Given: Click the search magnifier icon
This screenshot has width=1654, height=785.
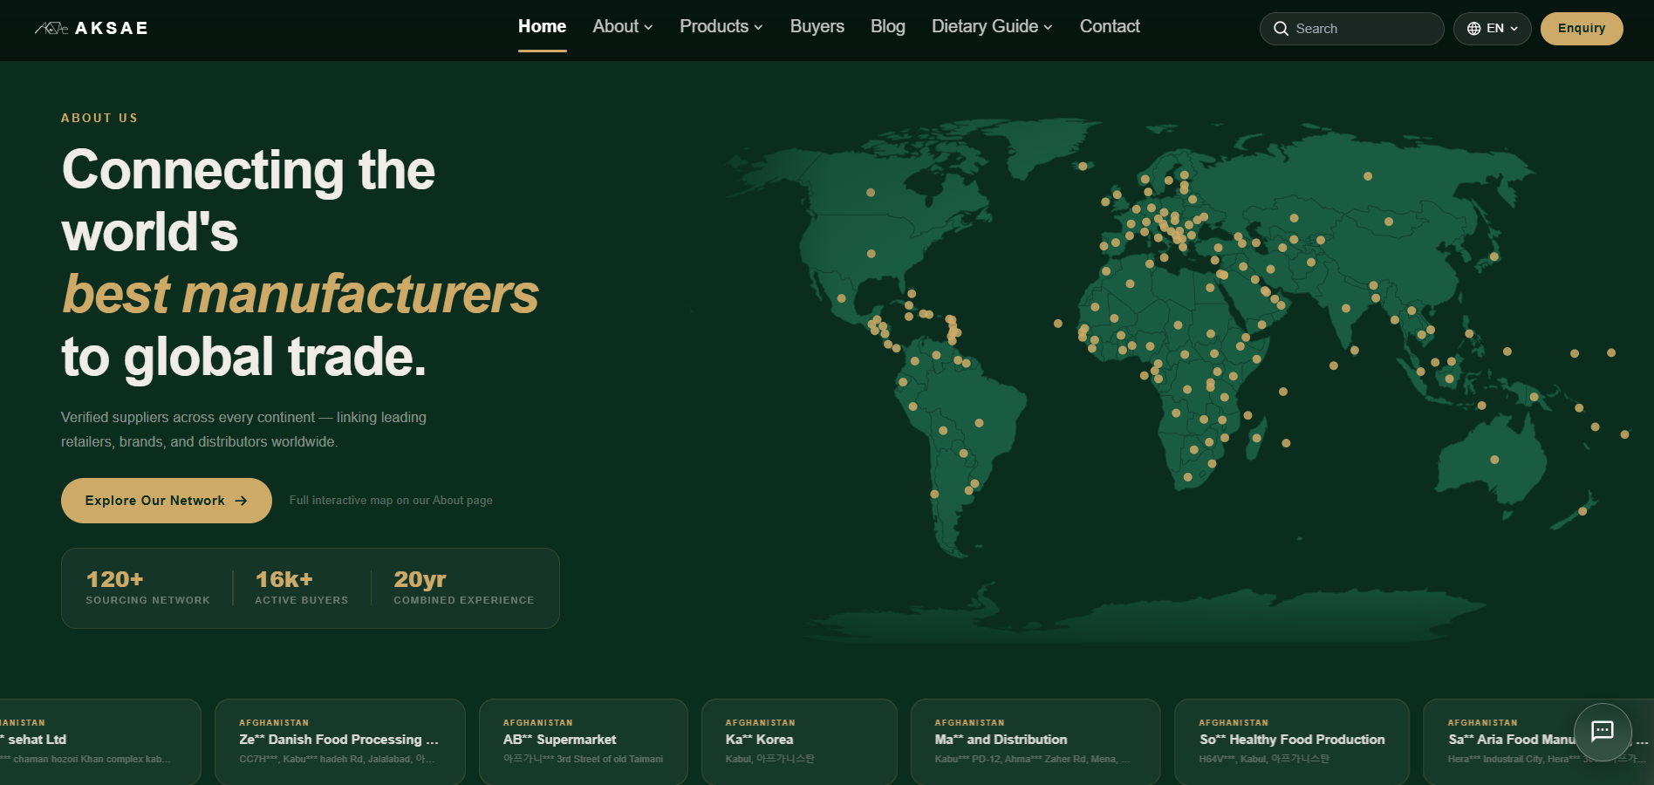Looking at the screenshot, I should point(1281,29).
